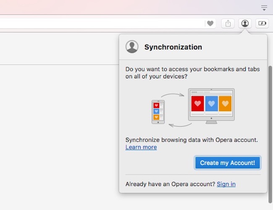Screen dimensions: 273x210
Task: Click the battery saver icon
Action: [x=262, y=23]
